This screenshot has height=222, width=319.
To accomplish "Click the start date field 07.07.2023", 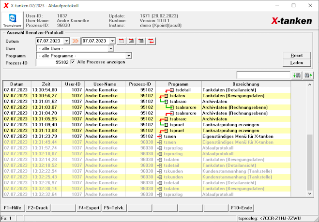I will [x=50, y=41].
